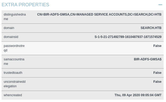
Task: Select the trustedtoauth False value
Action: click(x=157, y=73)
